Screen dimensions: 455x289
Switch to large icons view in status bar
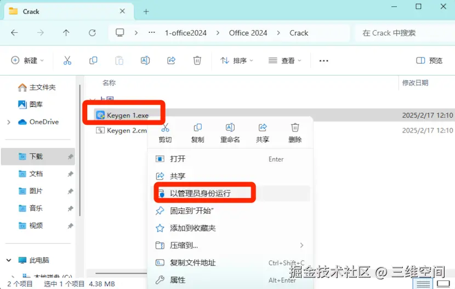tap(443, 283)
